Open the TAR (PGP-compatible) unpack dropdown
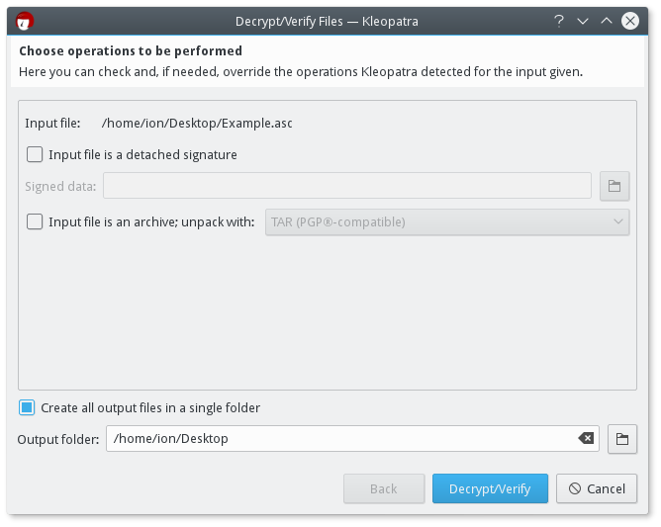This screenshot has height=527, width=661. pos(447,222)
